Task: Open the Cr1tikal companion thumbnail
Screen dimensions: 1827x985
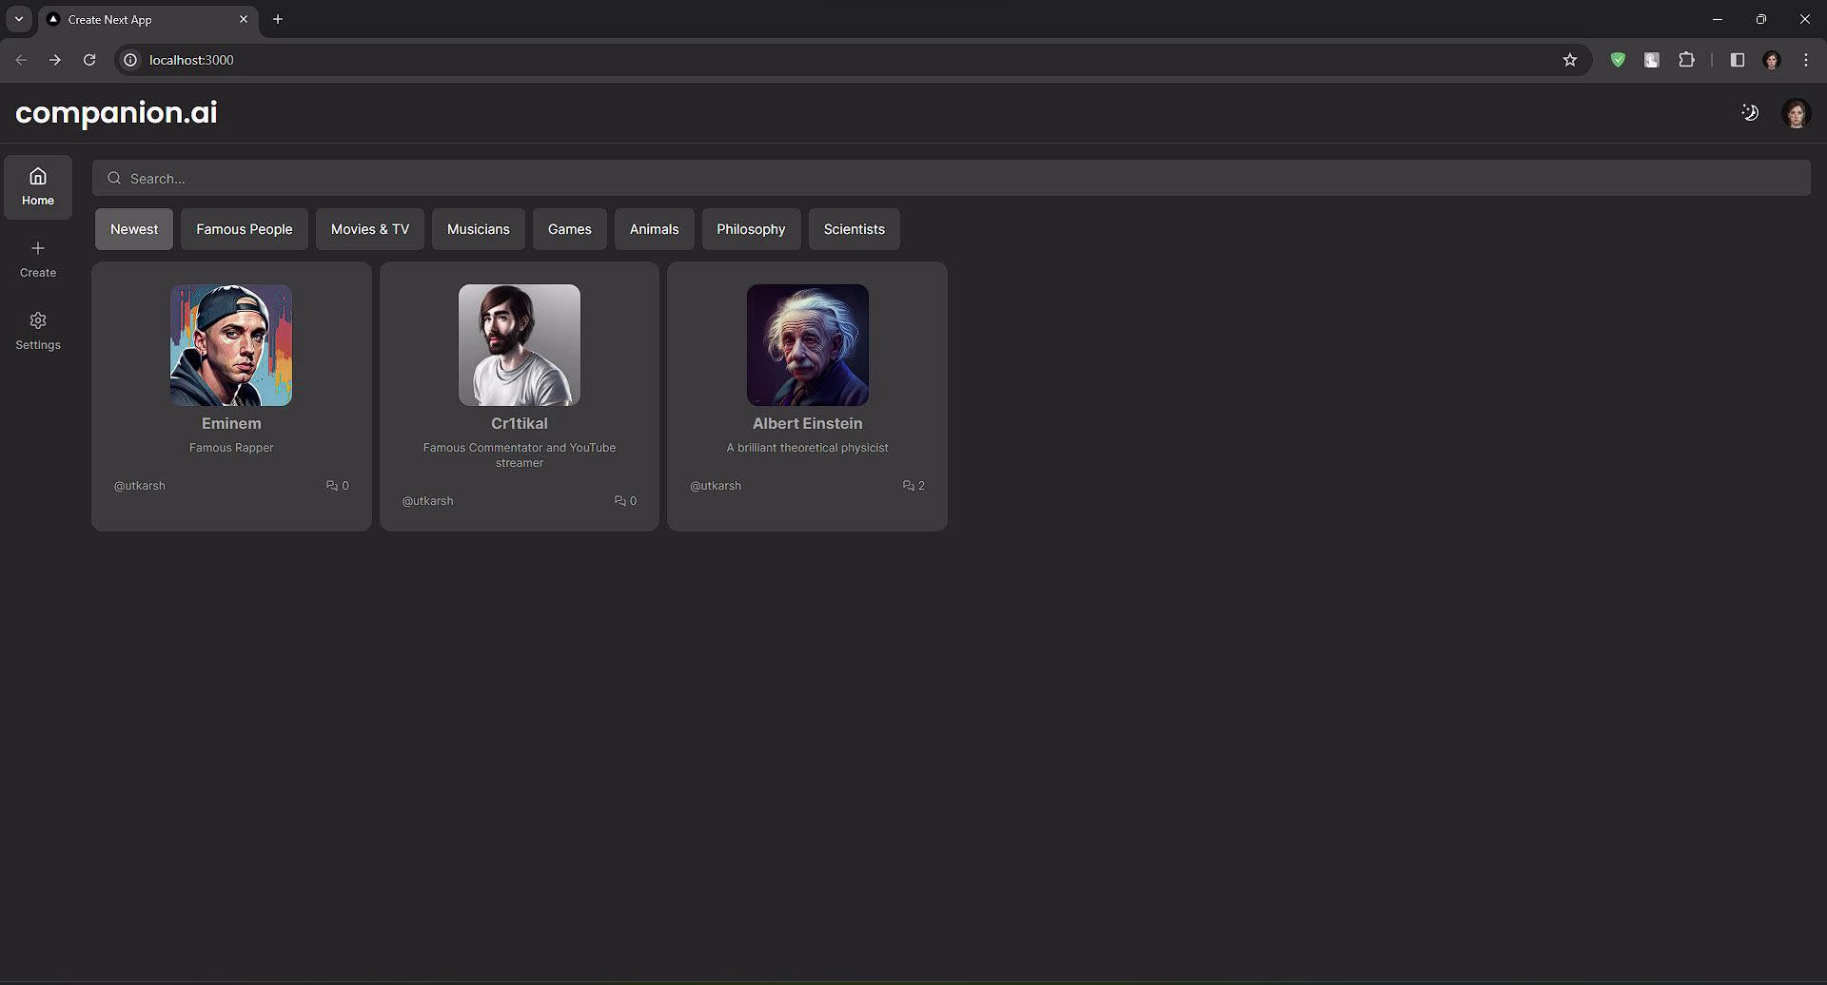Action: pyautogui.click(x=519, y=344)
